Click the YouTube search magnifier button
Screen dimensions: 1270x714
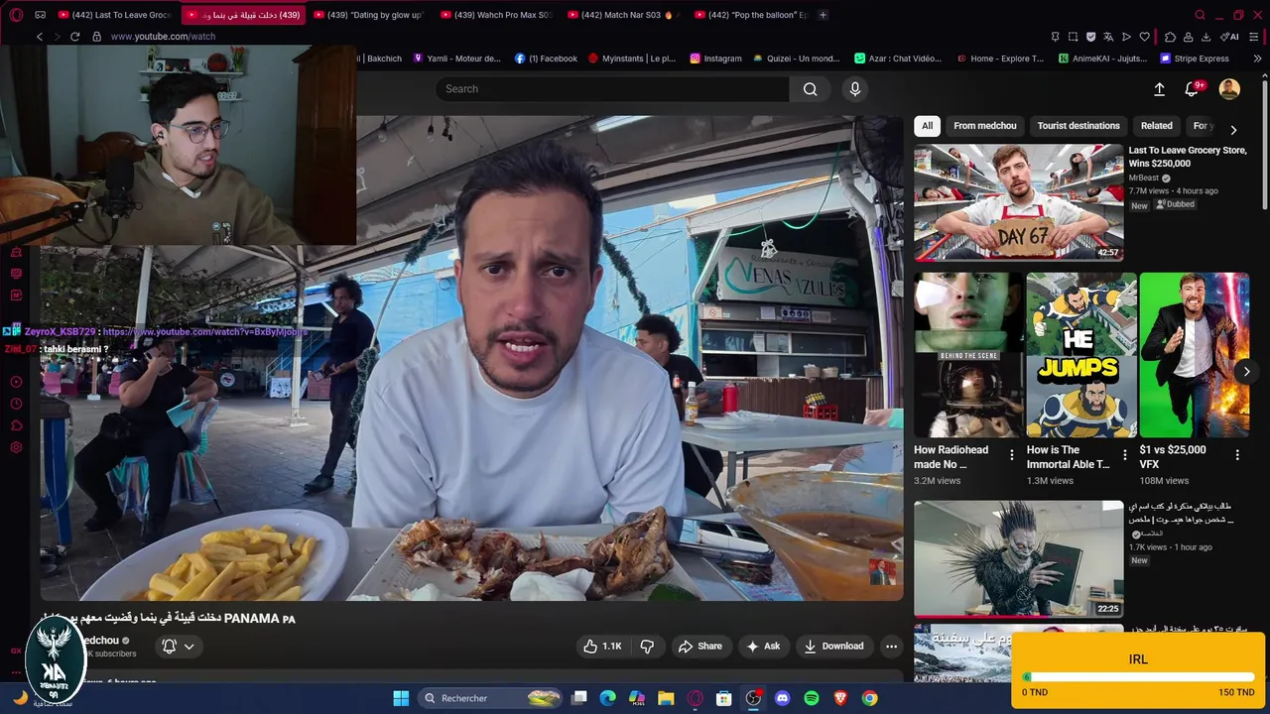811,89
